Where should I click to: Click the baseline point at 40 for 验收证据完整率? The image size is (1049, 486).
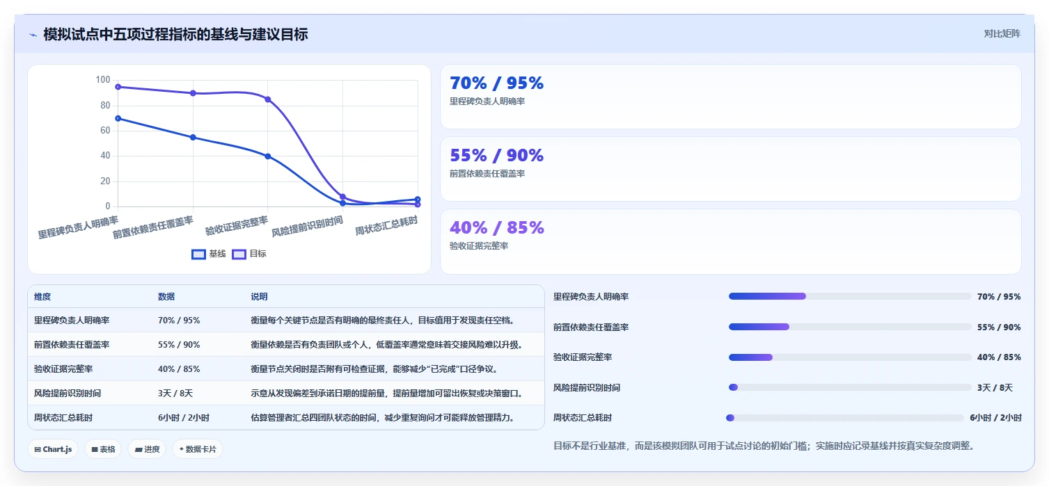[268, 156]
